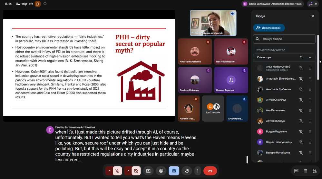Click the Додати людей button
Viewport: 322px width, 179px height.
click(269, 28)
